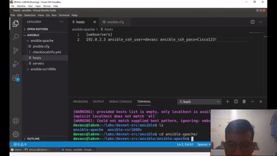Switch to the ansible.cfg editor tab
Image resolution: width=277 pixels, height=156 pixels.
tap(116, 22)
